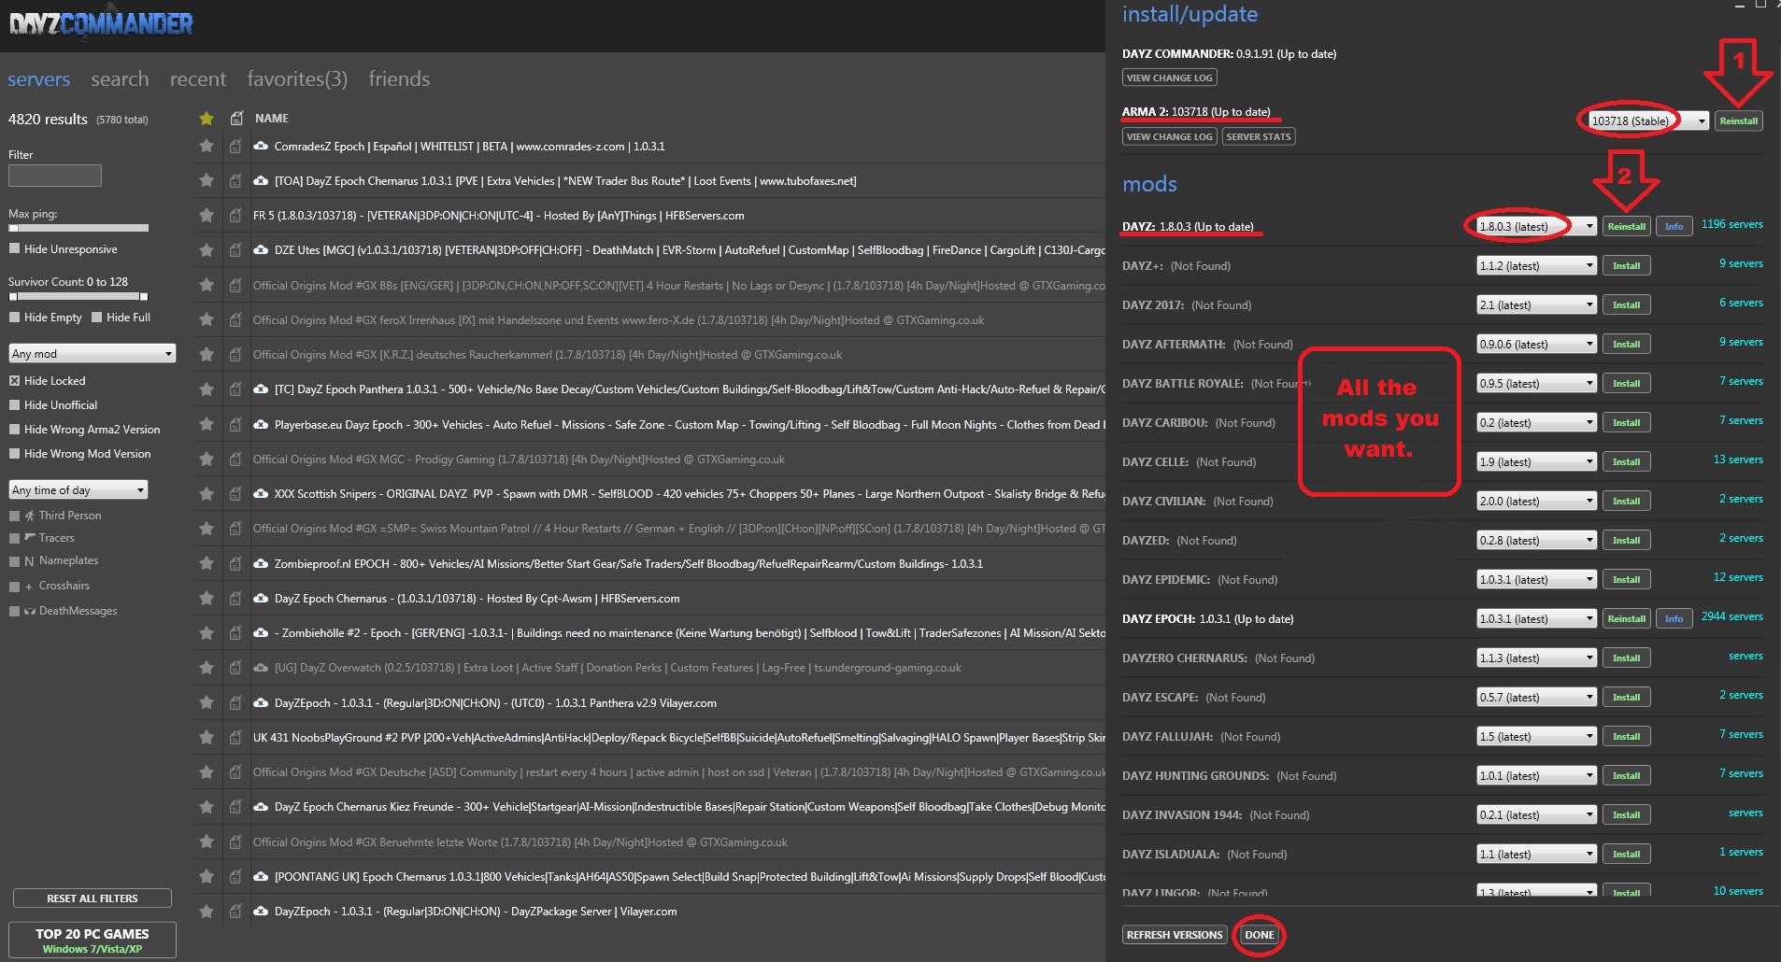Screen dimensions: 1781x962
Task: Click the notes icon in the column header
Action: 236,118
